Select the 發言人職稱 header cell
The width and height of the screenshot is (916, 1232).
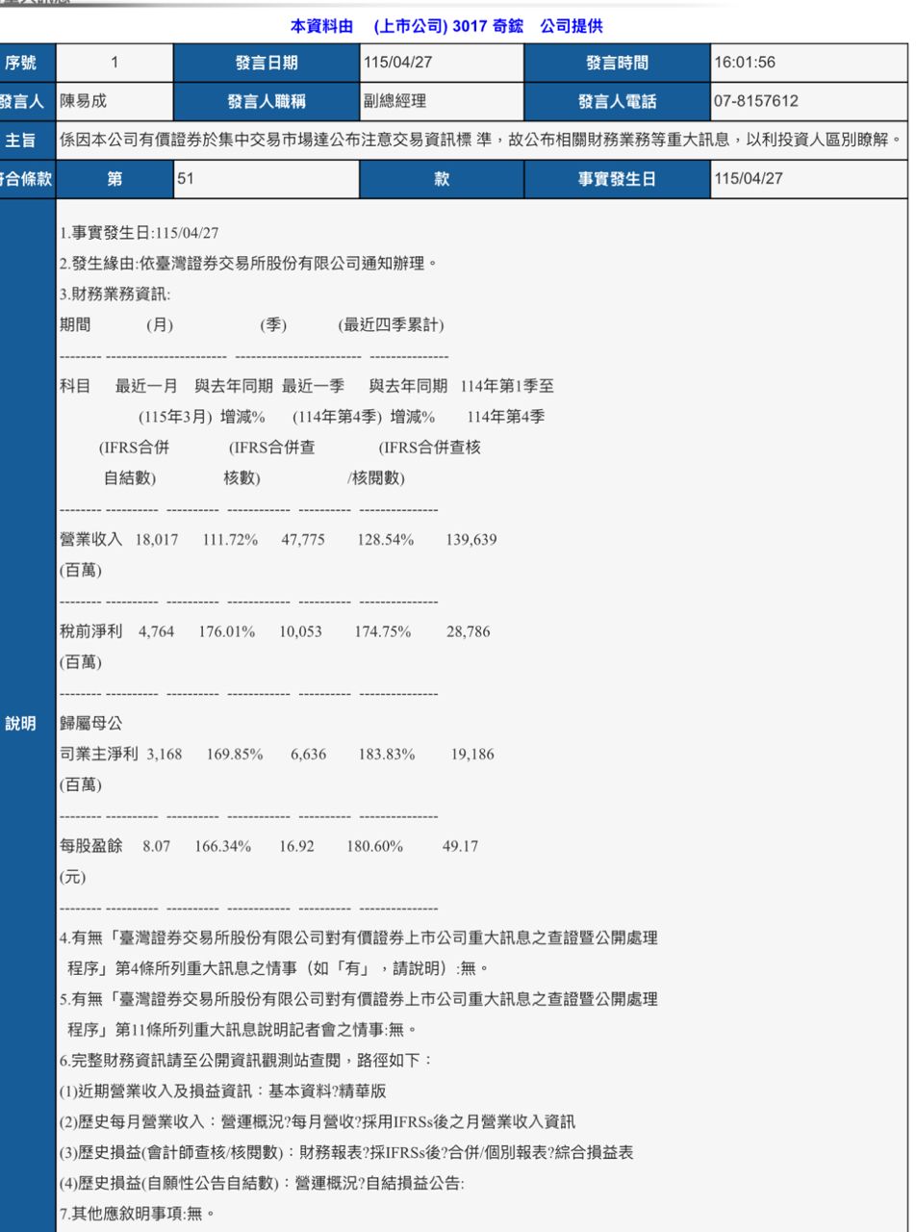coord(265,101)
